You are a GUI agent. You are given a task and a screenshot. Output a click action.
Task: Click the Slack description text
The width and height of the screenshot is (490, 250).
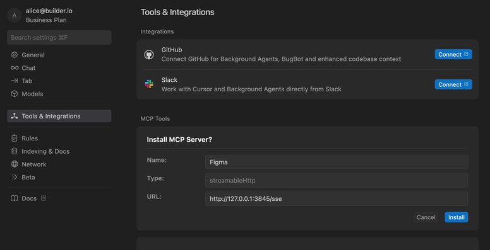(x=251, y=89)
